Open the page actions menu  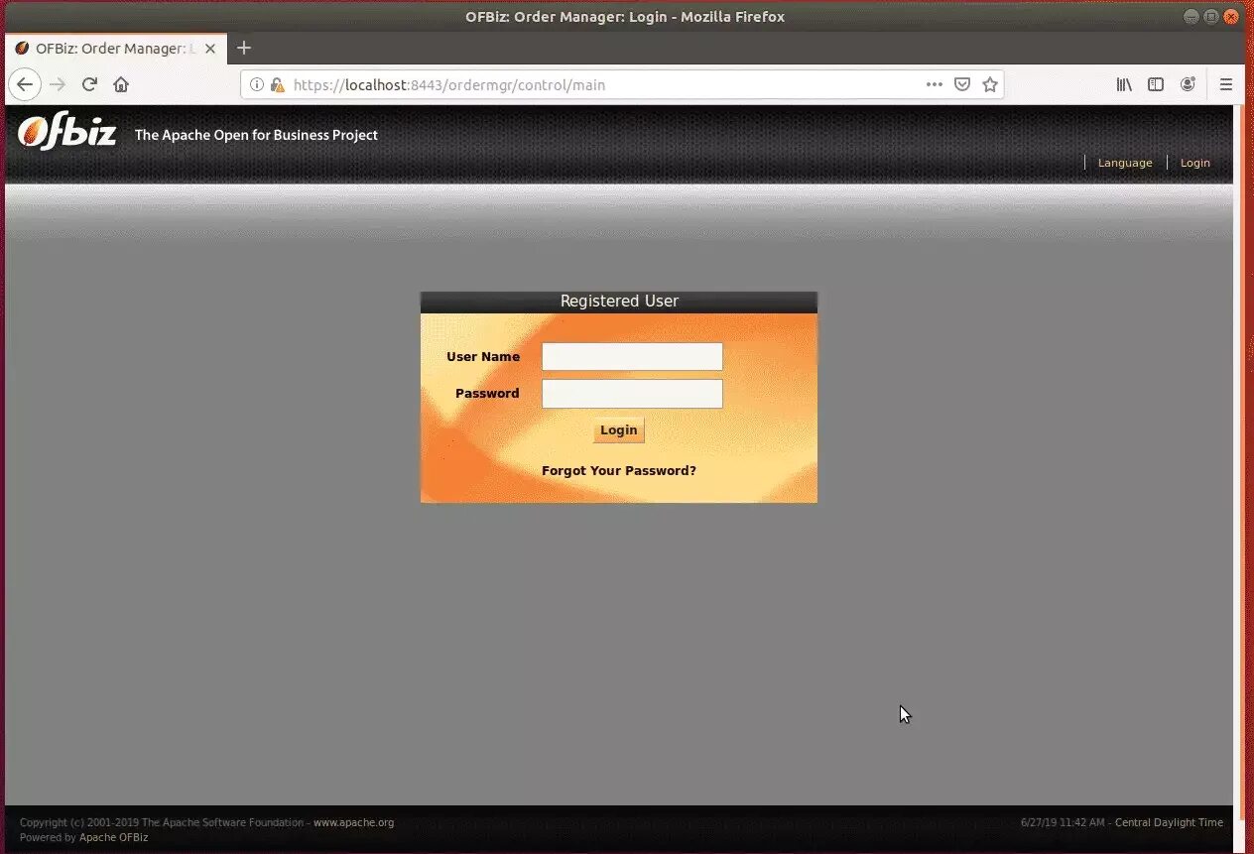[934, 84]
